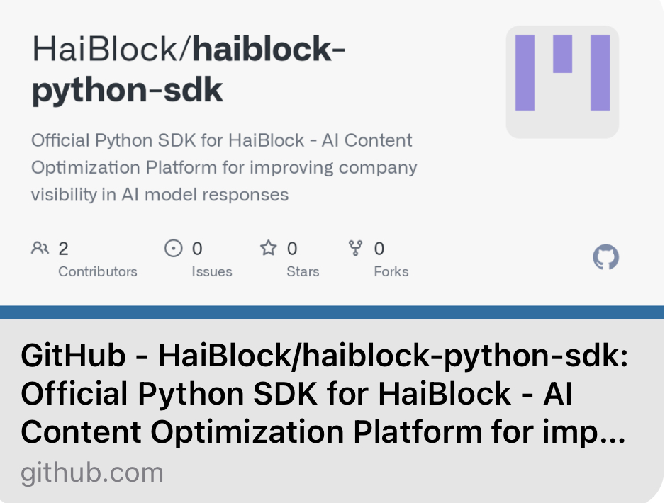Click the star icon
Image resolution: width=665 pixels, height=503 pixels.
pyautogui.click(x=268, y=248)
